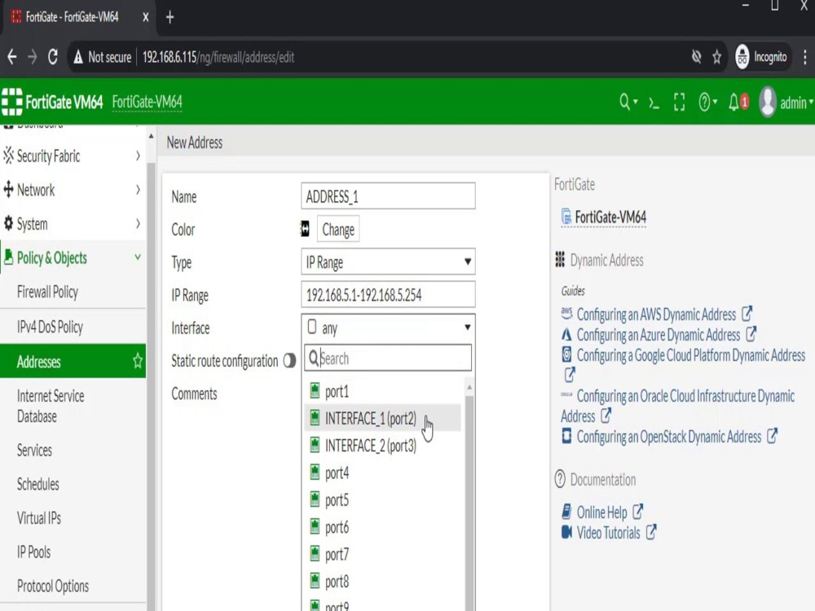The height and width of the screenshot is (611, 815).
Task: Click the browser address bar URL
Action: (218, 57)
